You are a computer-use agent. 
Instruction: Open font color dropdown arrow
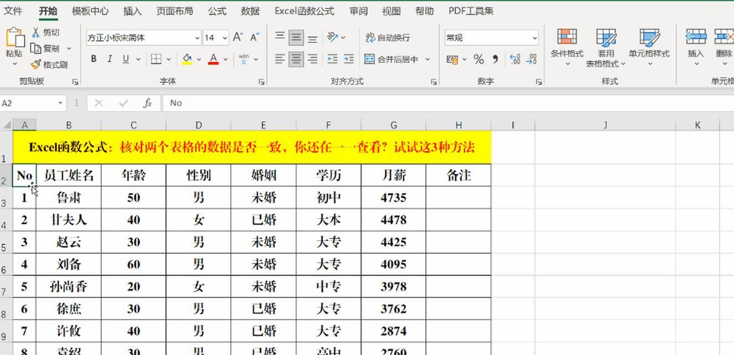click(x=225, y=59)
